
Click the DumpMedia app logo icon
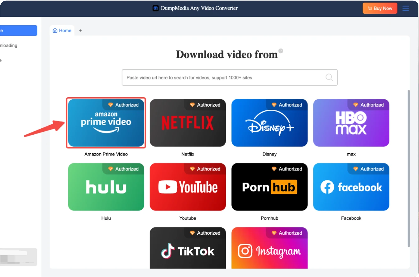[155, 8]
